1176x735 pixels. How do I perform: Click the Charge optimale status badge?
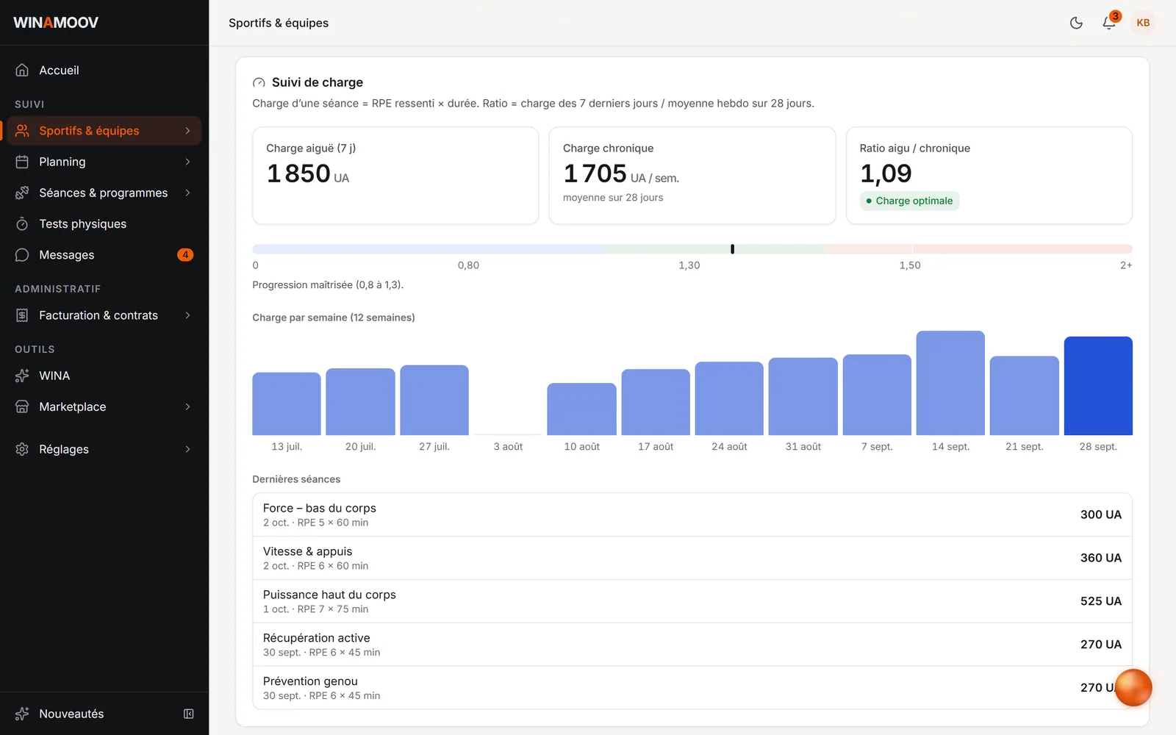[909, 201]
